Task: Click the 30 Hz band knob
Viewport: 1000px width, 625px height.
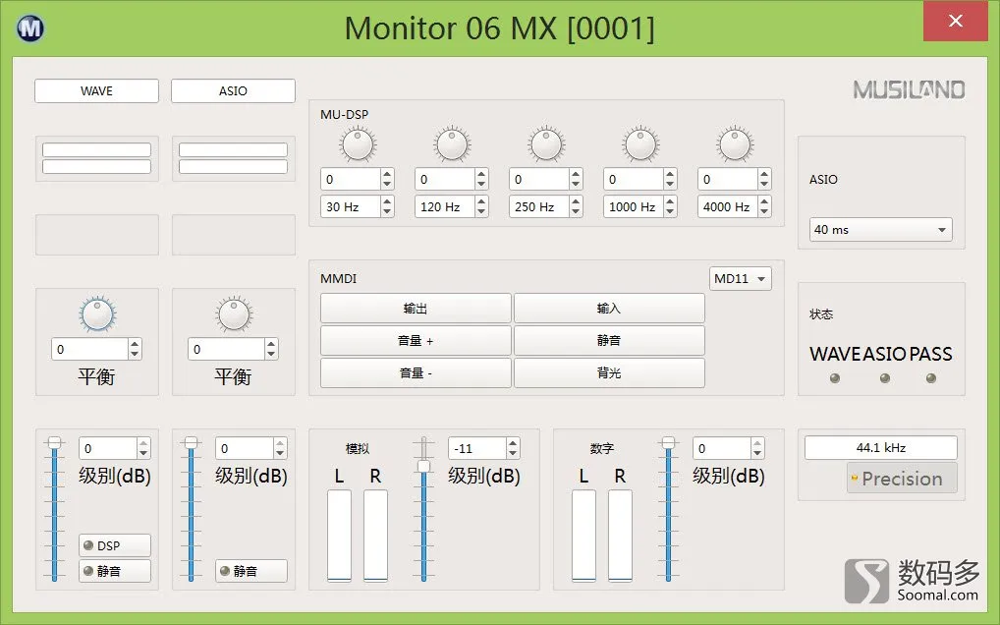Action: [358, 143]
